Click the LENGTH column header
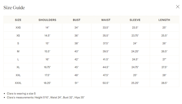Image resolution: width=182 pixels, height=104 pixels. (x=164, y=20)
